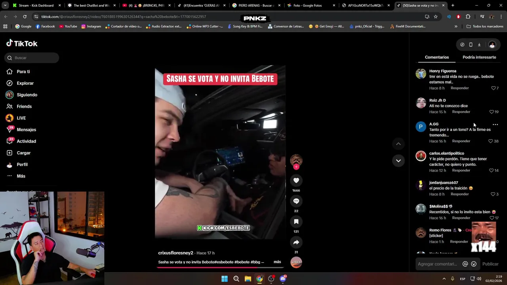Insert a mention with the @ icon

pyautogui.click(x=465, y=264)
